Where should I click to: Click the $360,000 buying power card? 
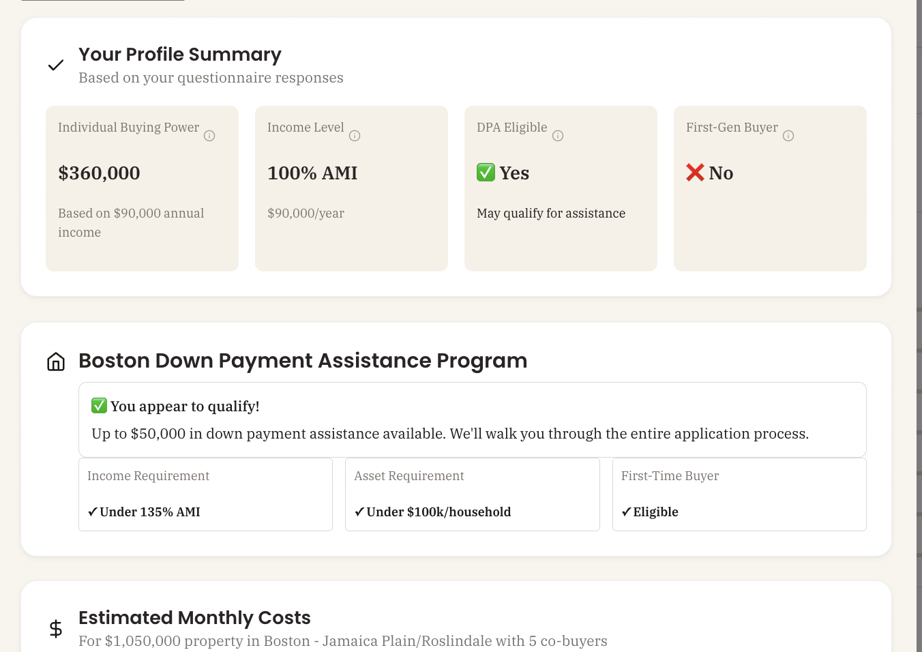pos(142,188)
